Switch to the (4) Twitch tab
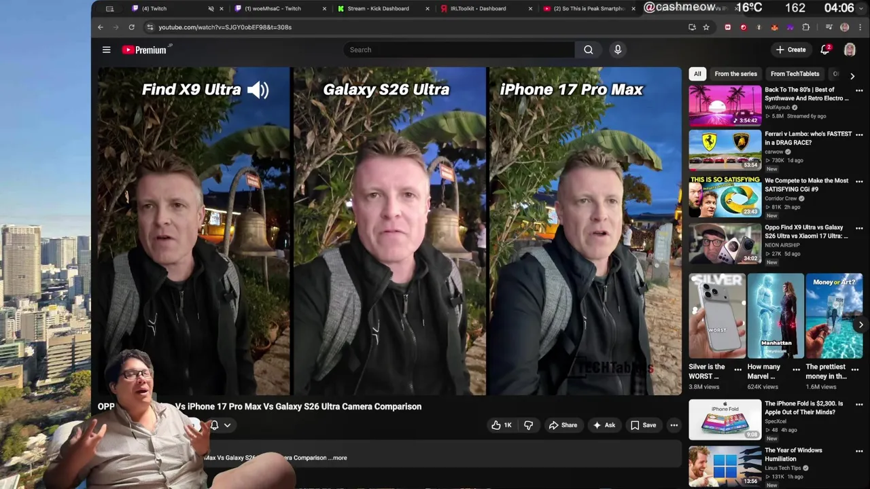Viewport: 870px width, 489px height. pos(154,9)
